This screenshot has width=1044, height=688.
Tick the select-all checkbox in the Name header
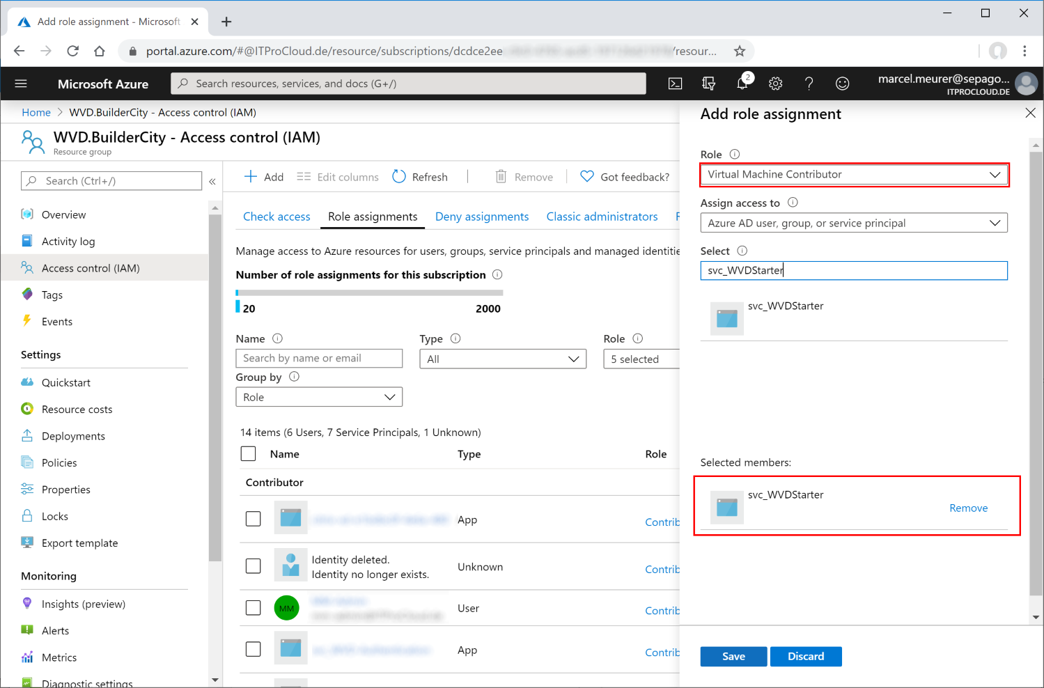248,454
